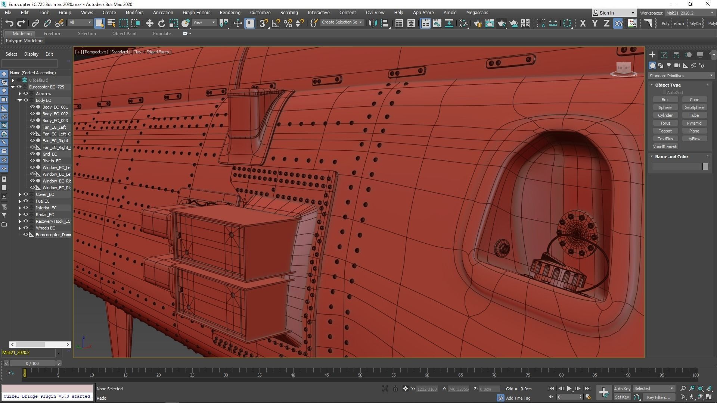Enable the Auto Key toggle

[x=622, y=389]
